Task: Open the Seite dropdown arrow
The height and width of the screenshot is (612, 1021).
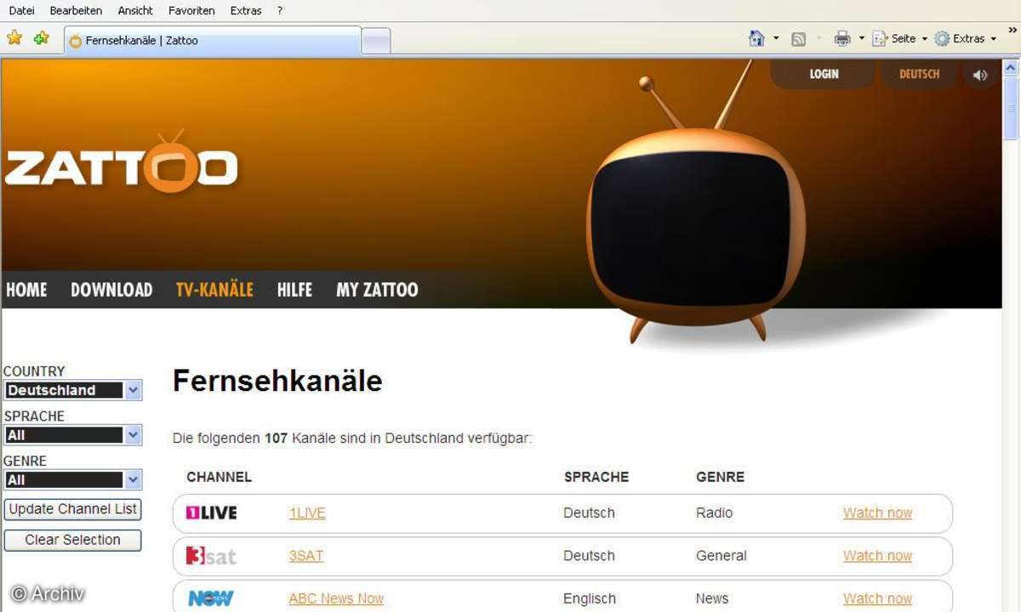Action: pyautogui.click(x=925, y=39)
